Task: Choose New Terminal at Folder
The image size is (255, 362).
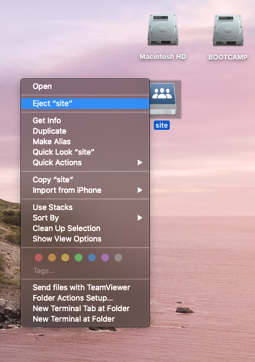Action: coord(85,319)
